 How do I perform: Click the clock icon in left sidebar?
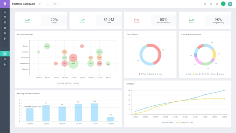[5, 59]
